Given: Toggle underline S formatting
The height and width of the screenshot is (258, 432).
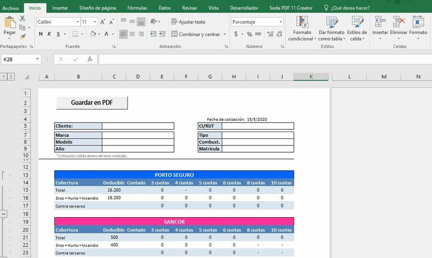Looking at the screenshot, I should [x=58, y=34].
